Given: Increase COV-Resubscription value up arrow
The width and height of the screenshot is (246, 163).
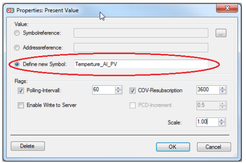Looking at the screenshot, I should point(222,88).
